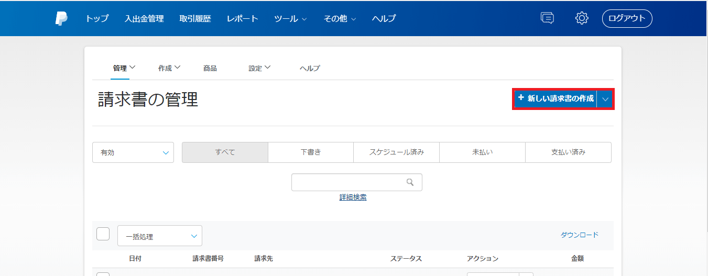Click the PayPal logo icon

click(61, 18)
